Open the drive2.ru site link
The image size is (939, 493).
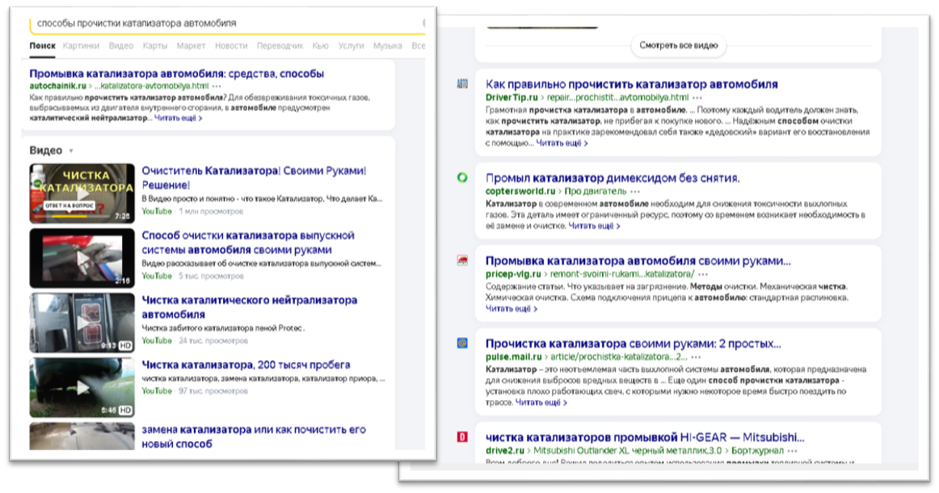pyautogui.click(x=505, y=450)
